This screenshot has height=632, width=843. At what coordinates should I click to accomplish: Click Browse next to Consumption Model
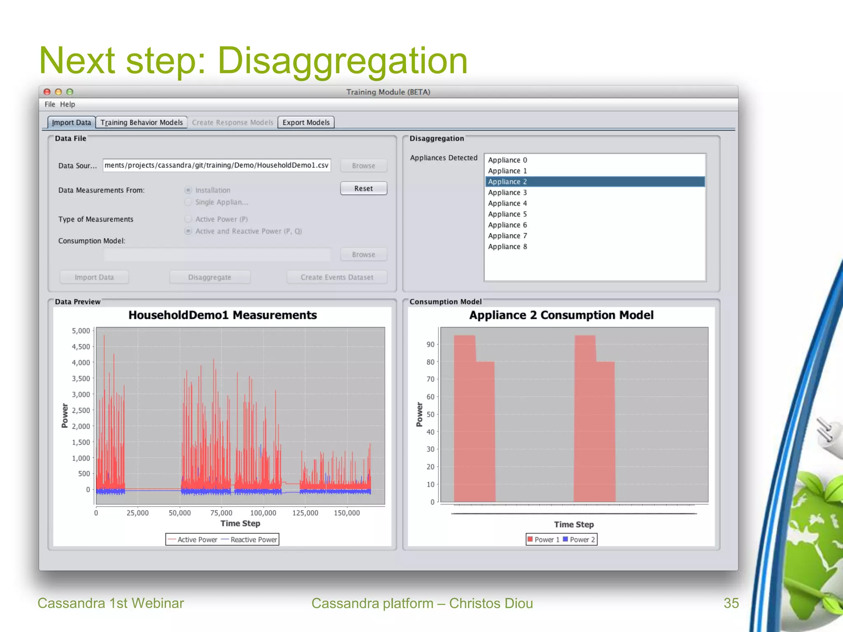click(363, 254)
